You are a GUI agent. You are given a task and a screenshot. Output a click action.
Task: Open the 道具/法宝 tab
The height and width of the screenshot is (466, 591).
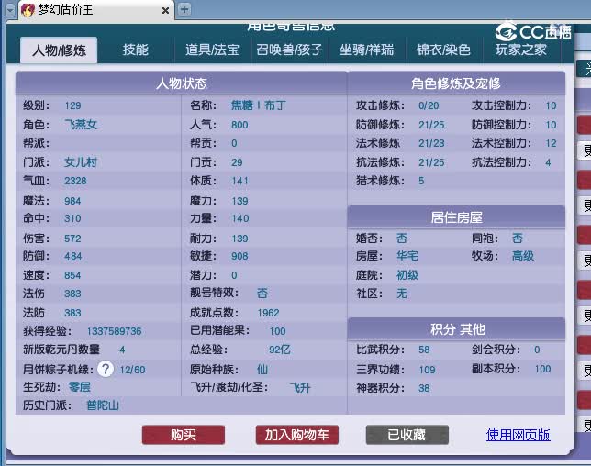212,50
